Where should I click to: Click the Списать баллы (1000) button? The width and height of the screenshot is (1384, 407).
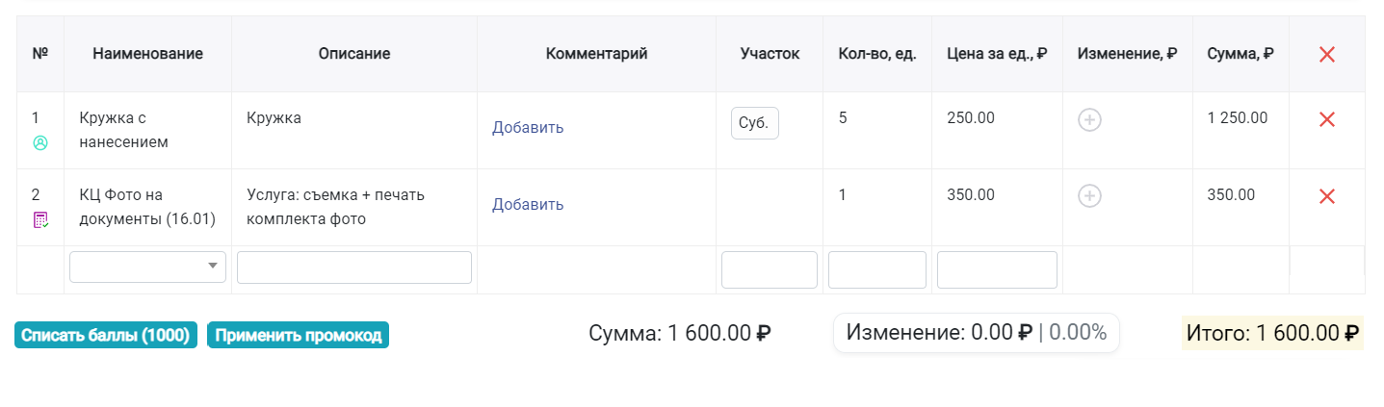point(106,335)
